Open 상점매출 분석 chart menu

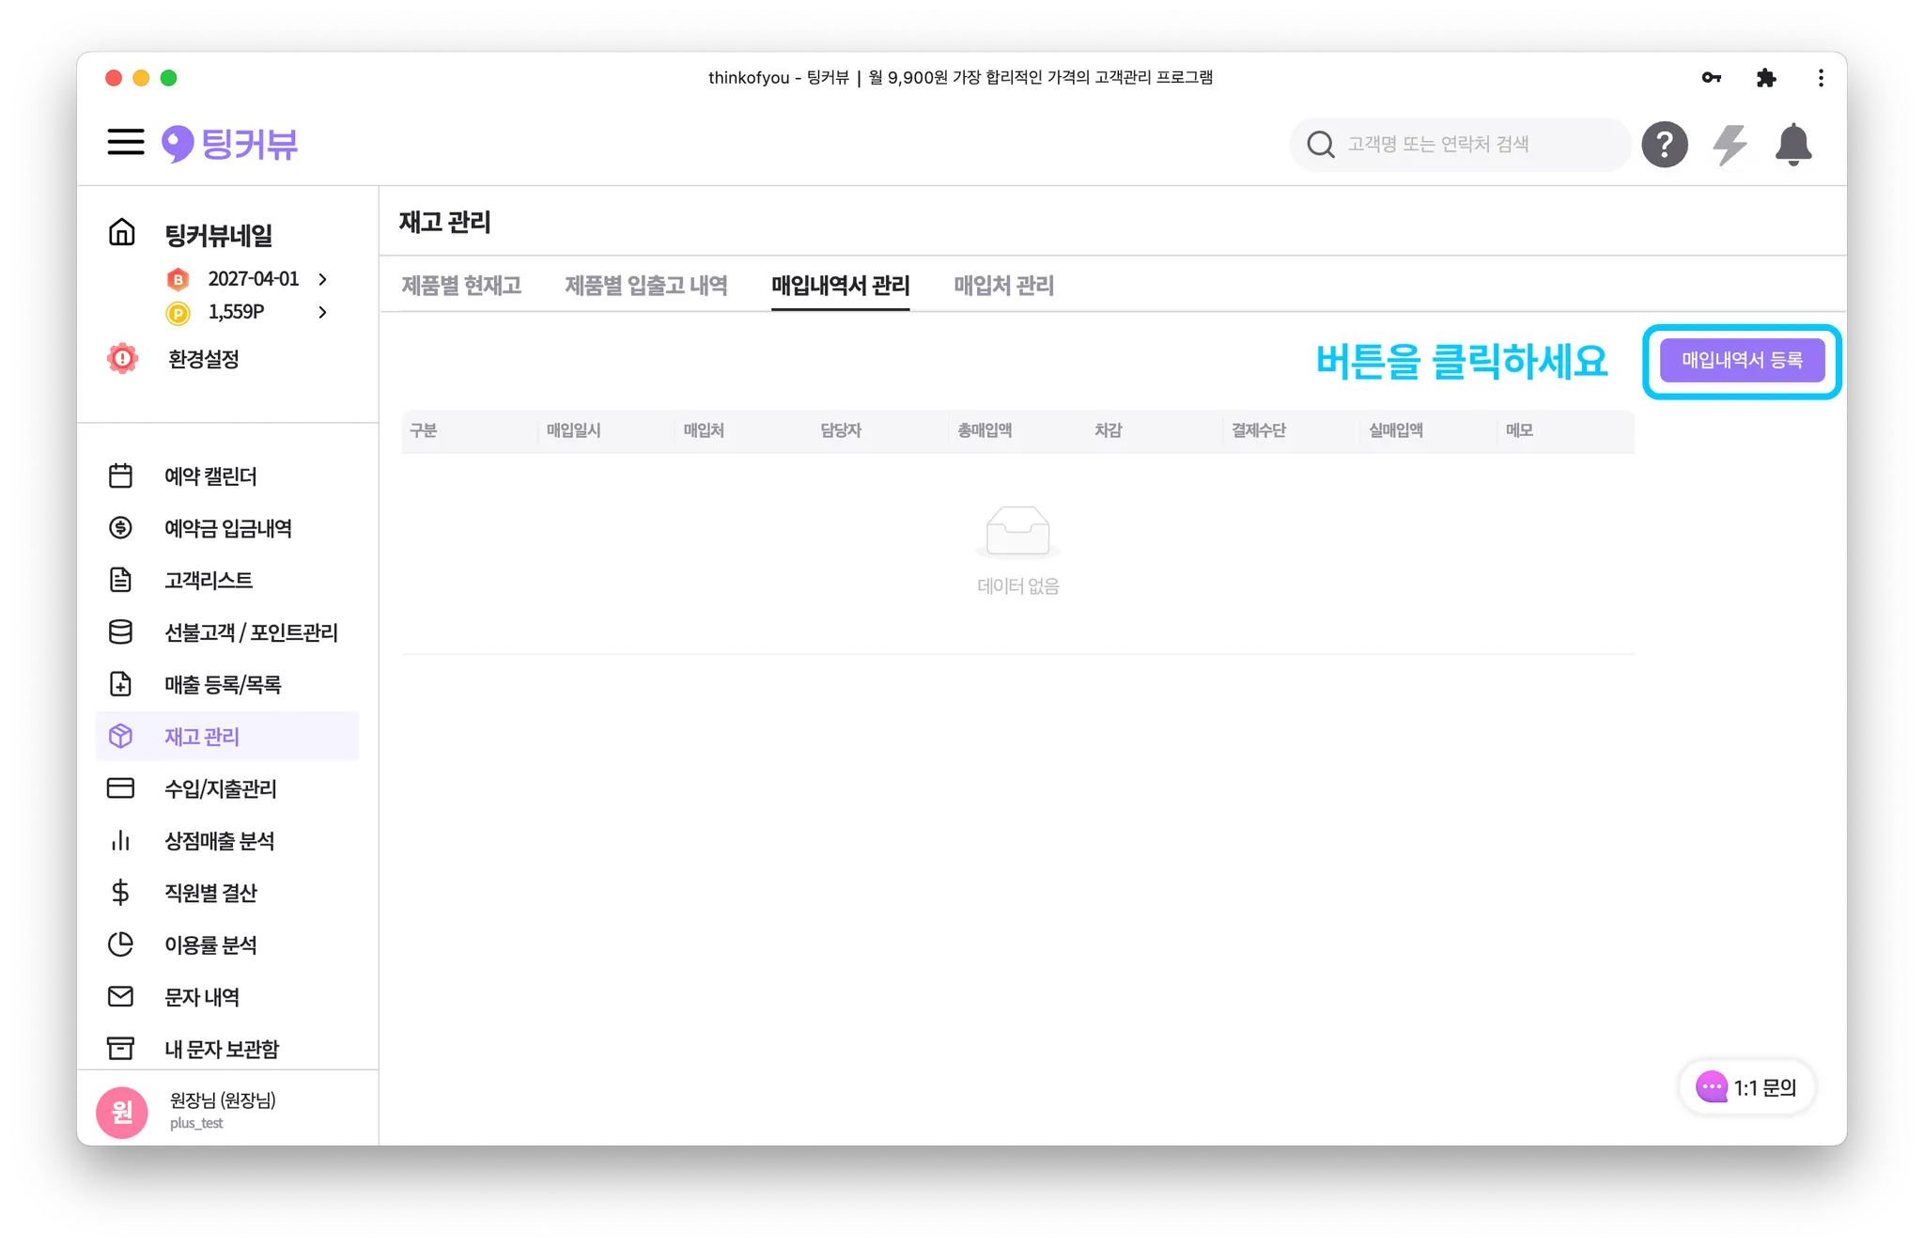(x=218, y=841)
